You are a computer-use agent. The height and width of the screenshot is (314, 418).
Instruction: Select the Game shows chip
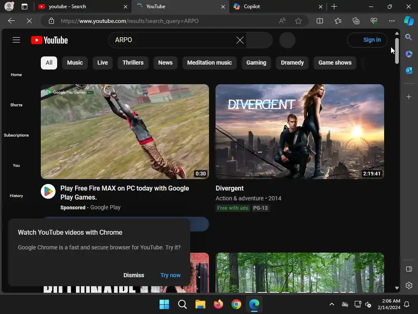tap(335, 63)
